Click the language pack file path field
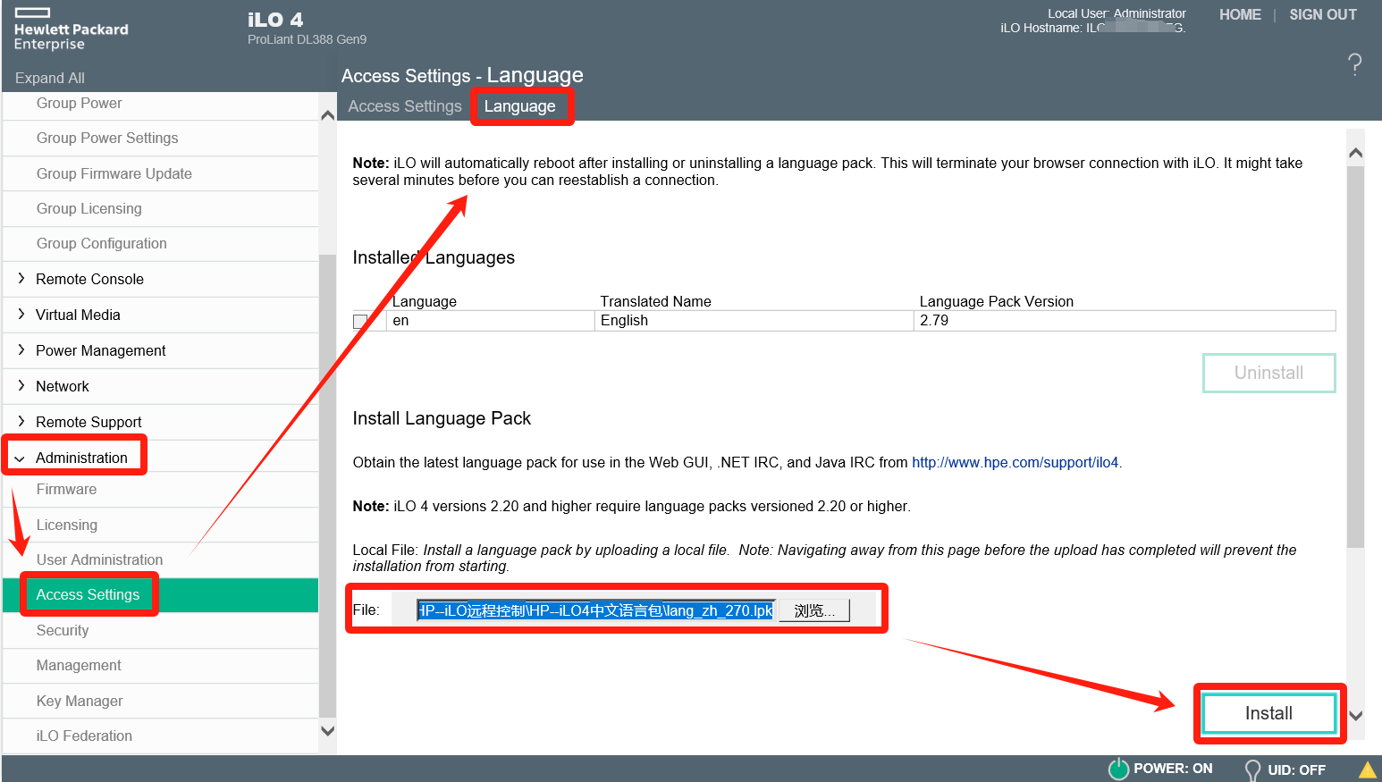The height and width of the screenshot is (782, 1382). click(595, 610)
